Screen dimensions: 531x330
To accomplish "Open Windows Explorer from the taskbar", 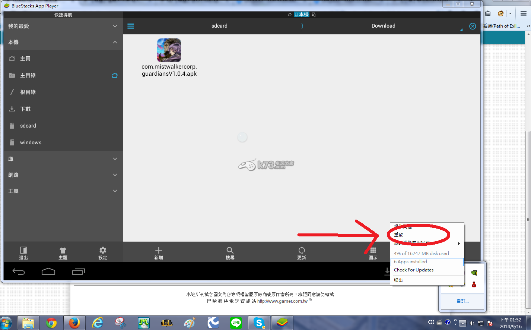I will [x=28, y=323].
